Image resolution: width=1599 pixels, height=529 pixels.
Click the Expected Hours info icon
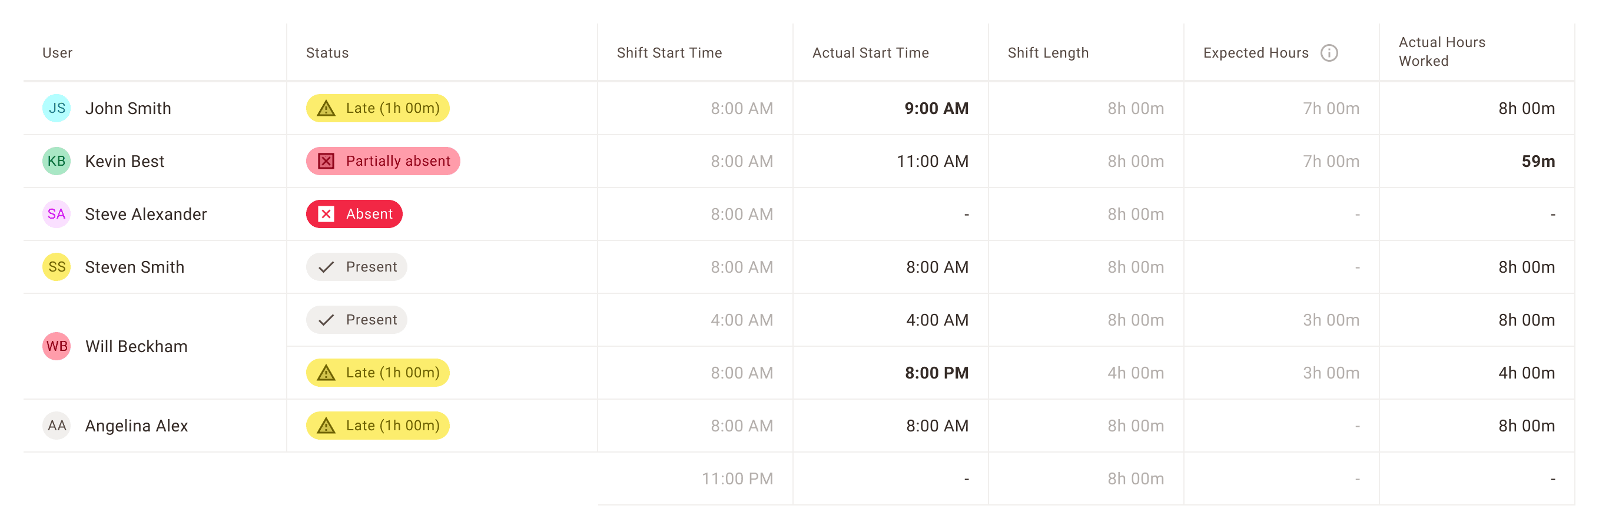coord(1328,53)
